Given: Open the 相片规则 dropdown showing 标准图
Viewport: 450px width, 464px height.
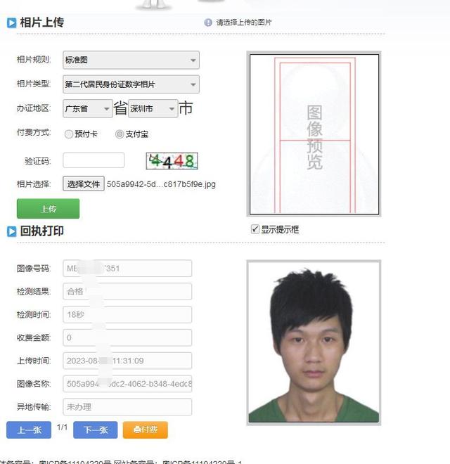Looking at the screenshot, I should click(x=131, y=60).
